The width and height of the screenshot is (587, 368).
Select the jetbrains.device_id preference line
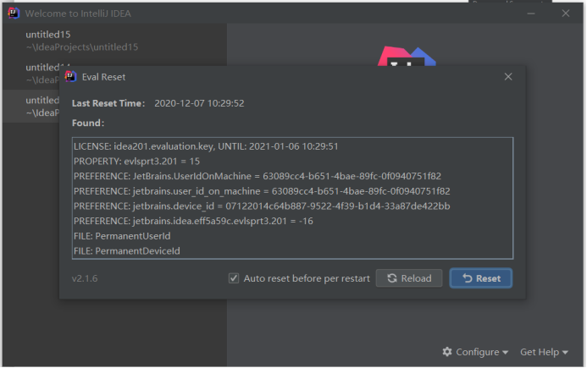pyautogui.click(x=262, y=206)
